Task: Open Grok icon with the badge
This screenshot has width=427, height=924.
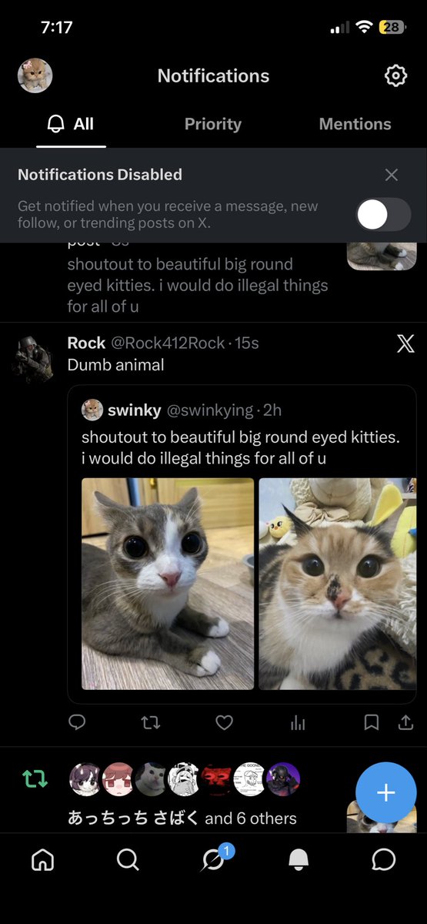Action: click(x=215, y=858)
